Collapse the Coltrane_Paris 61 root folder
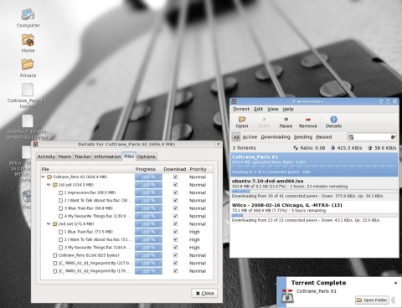 tap(43, 177)
